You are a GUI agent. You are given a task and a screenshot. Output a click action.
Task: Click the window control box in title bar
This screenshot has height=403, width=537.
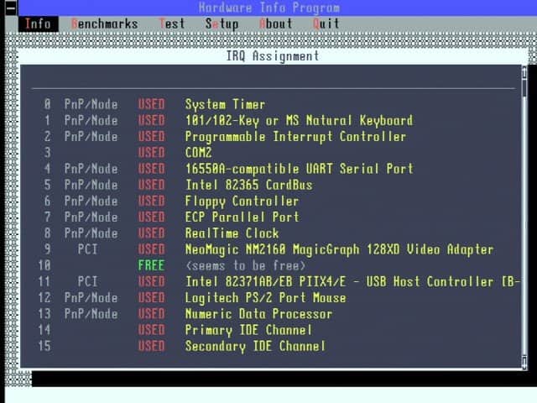[x=11, y=8]
